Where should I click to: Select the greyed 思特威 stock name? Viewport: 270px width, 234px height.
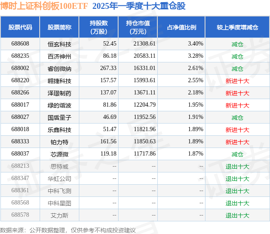click(x=59, y=166)
